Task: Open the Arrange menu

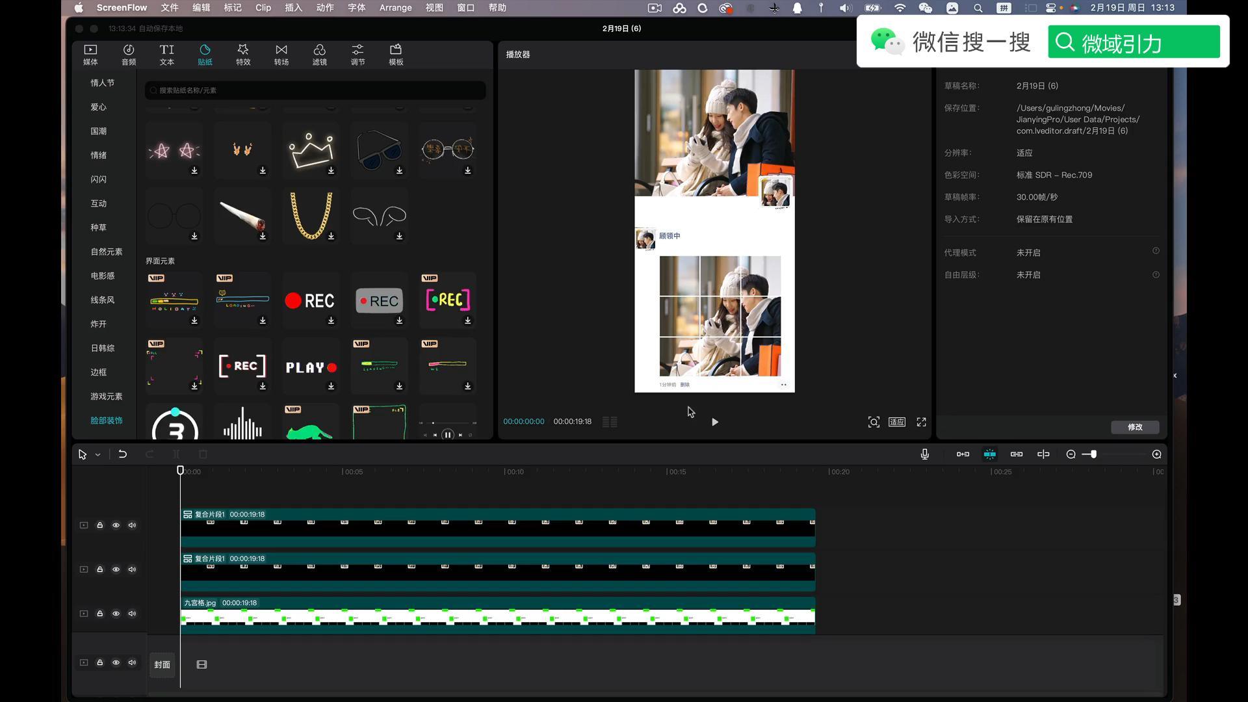Action: click(395, 8)
